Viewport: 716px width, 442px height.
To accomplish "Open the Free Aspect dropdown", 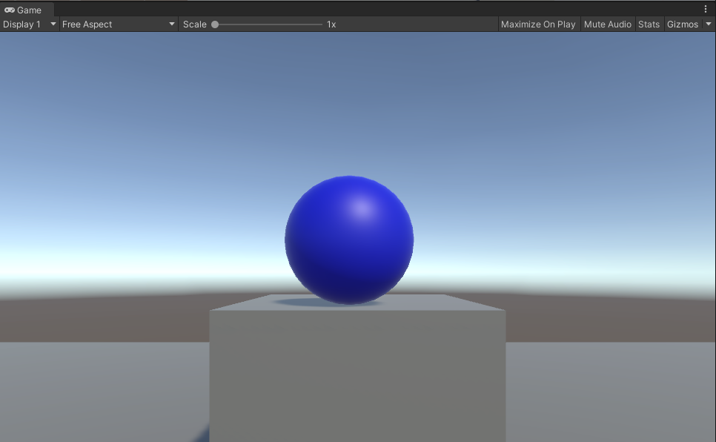I will click(119, 24).
